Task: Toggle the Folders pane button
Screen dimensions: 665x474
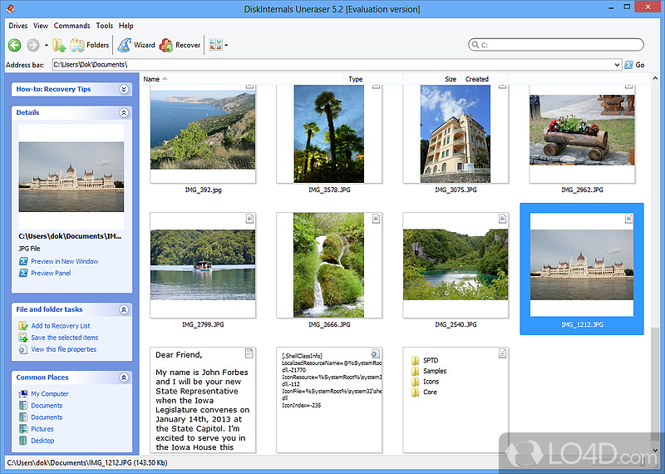Action: (x=90, y=45)
